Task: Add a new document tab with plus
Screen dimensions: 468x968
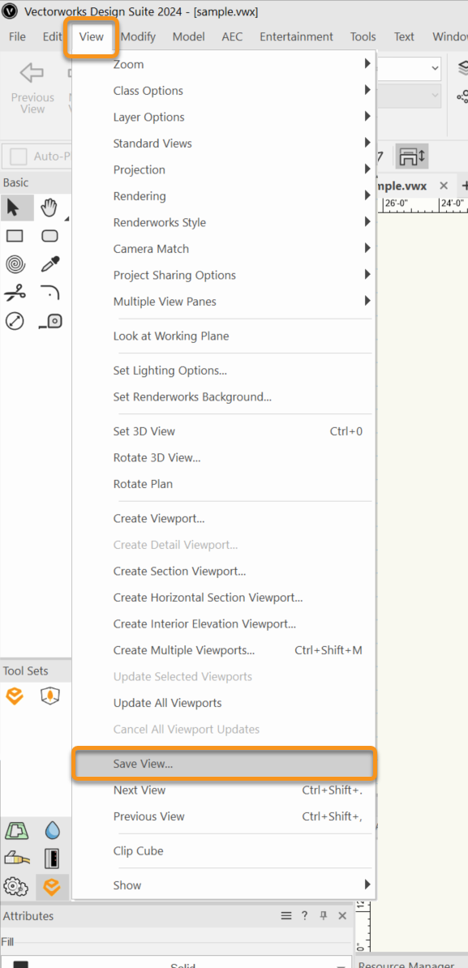Action: coord(464,186)
